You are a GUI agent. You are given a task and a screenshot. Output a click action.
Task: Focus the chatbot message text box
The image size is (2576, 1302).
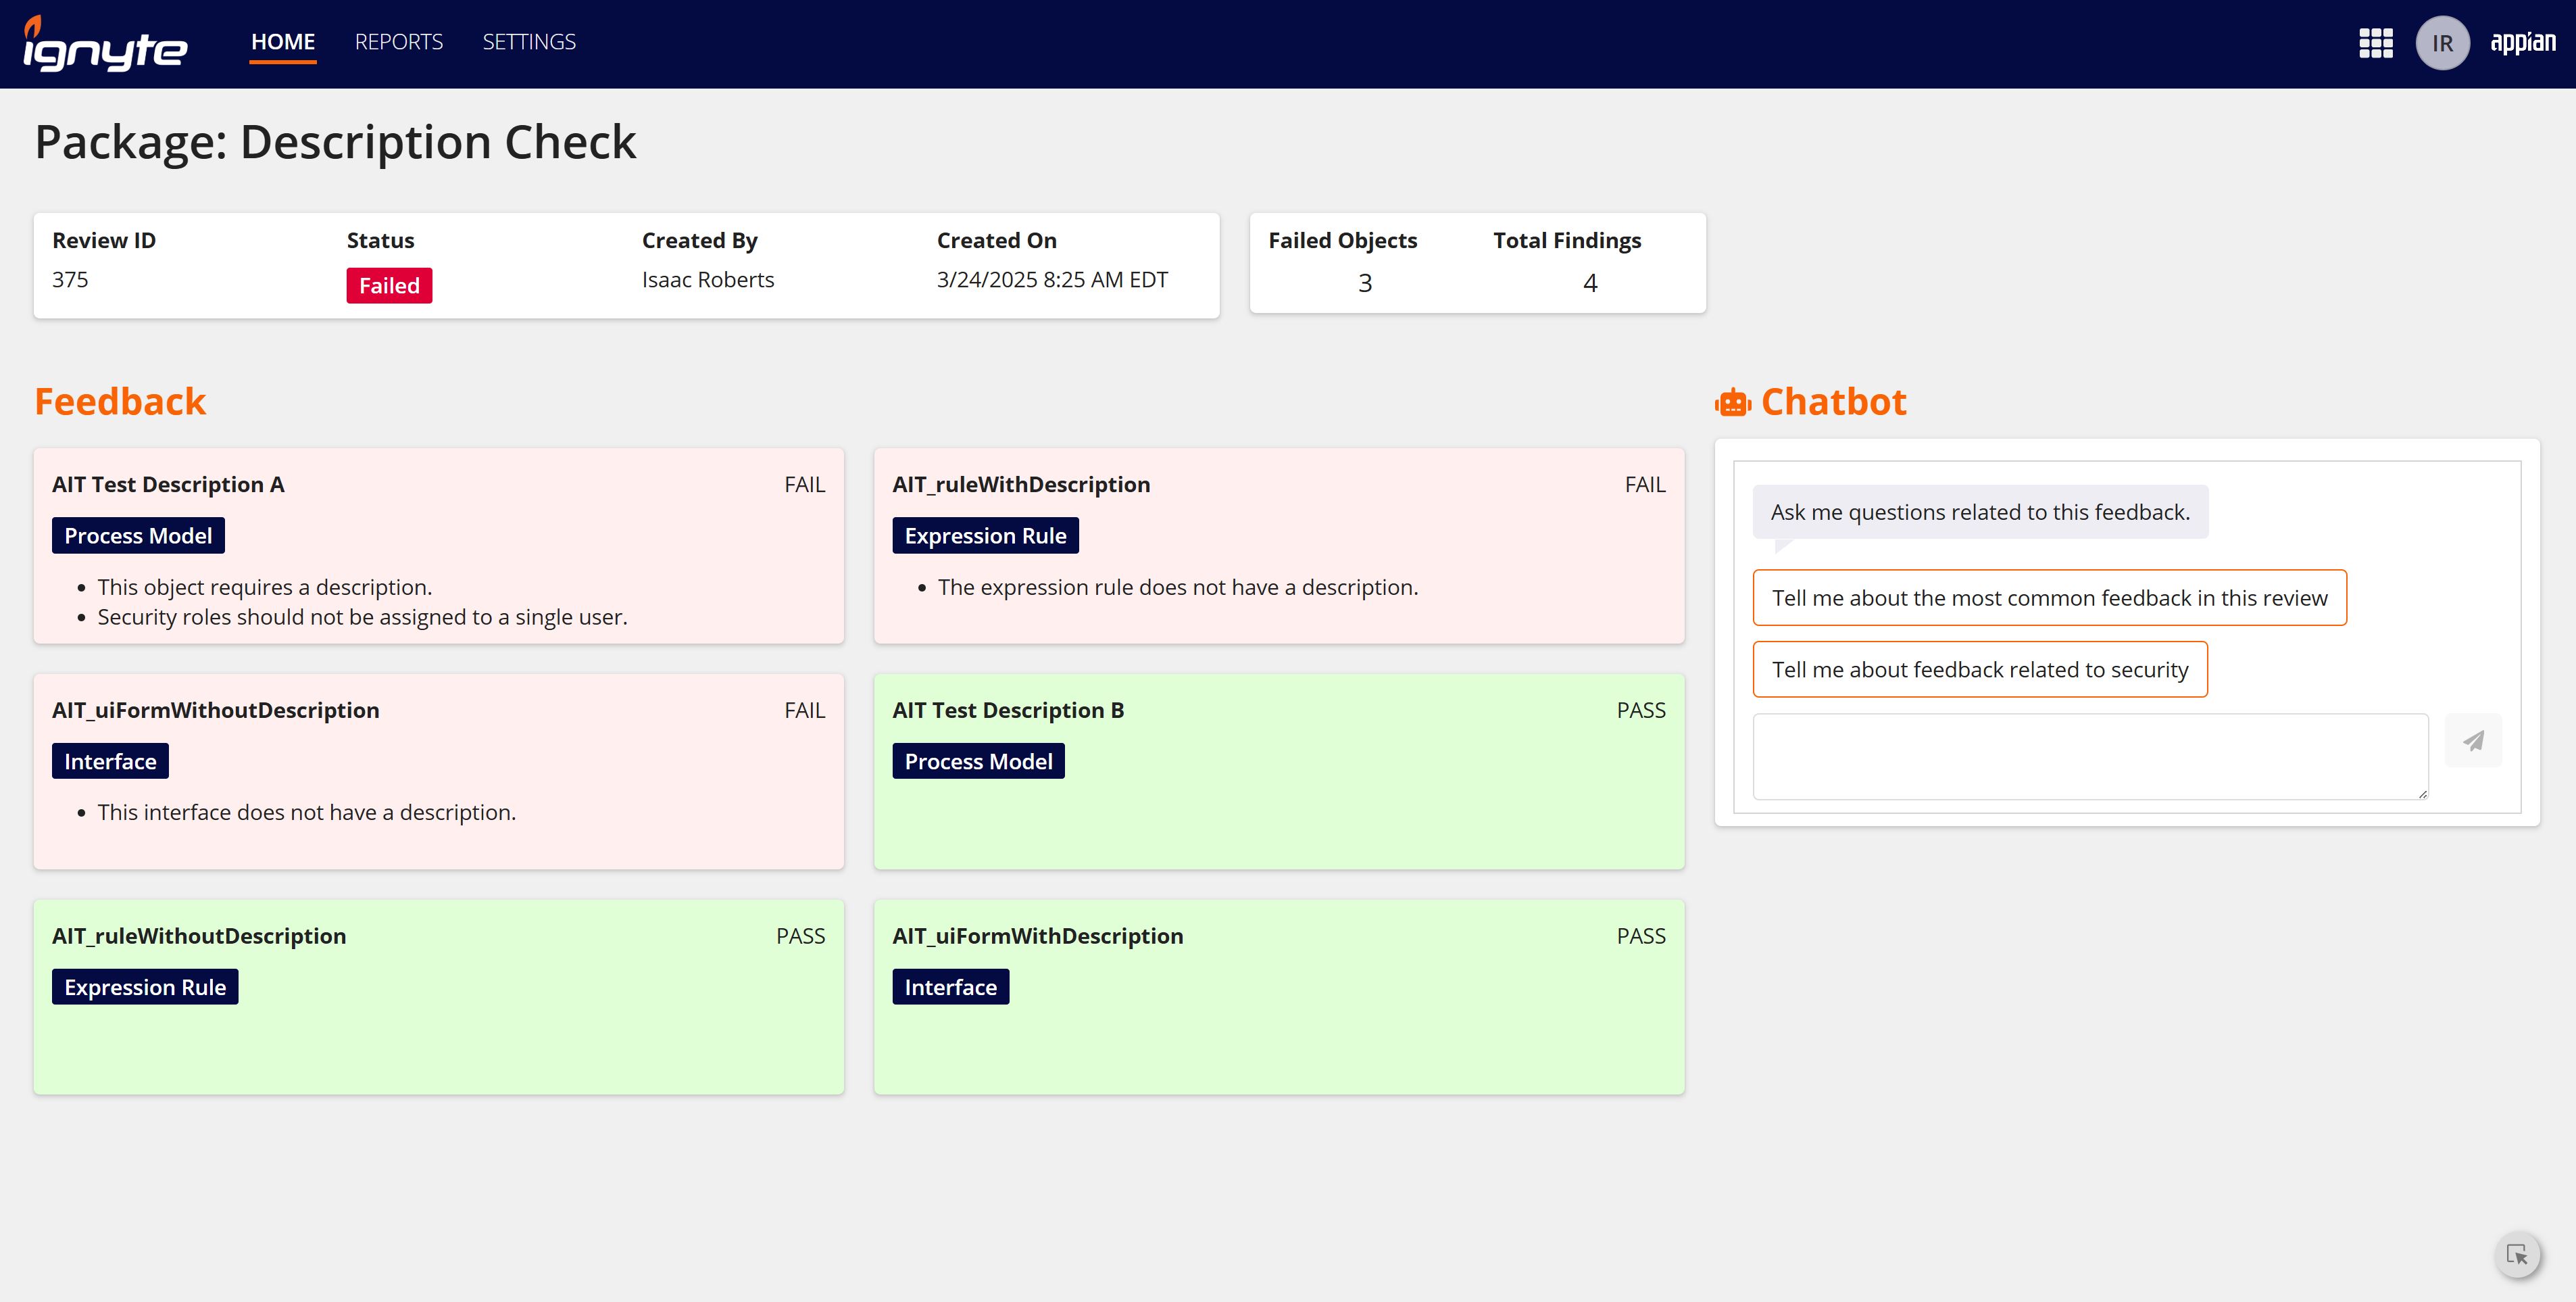point(2090,756)
